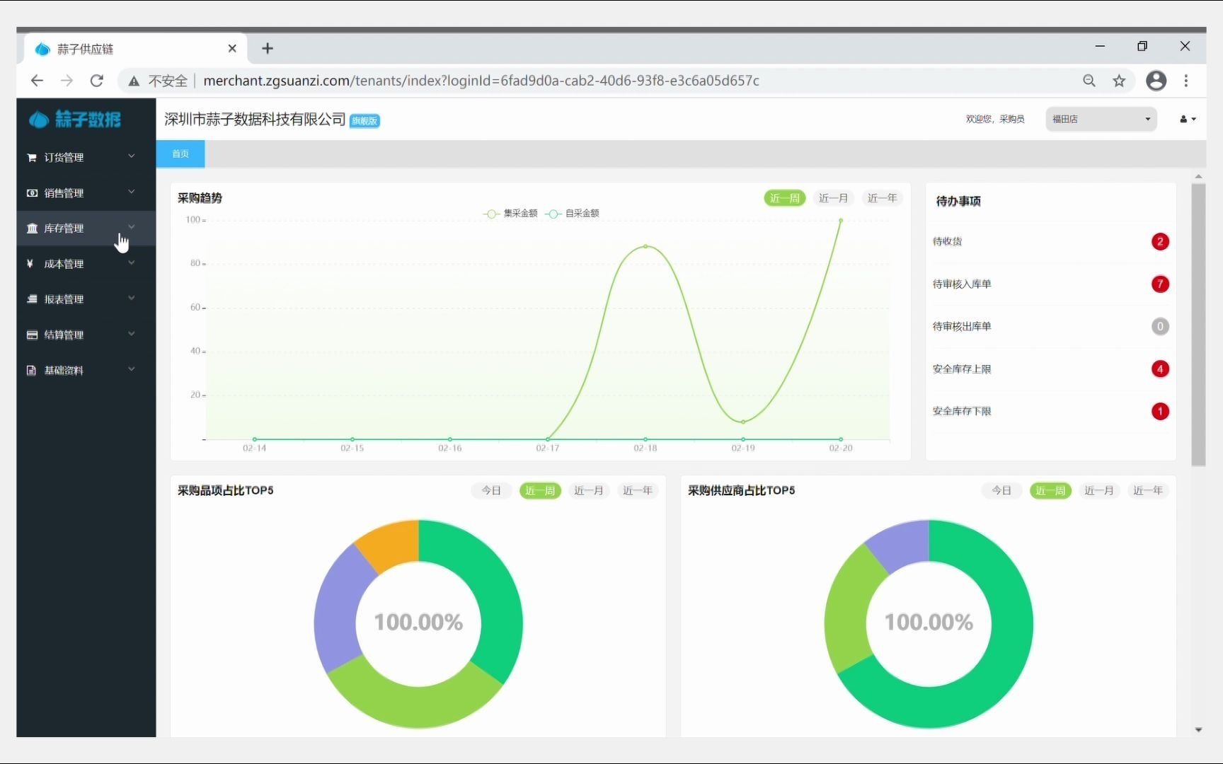Open 销售管理 menu label
The image size is (1223, 764).
pos(64,192)
